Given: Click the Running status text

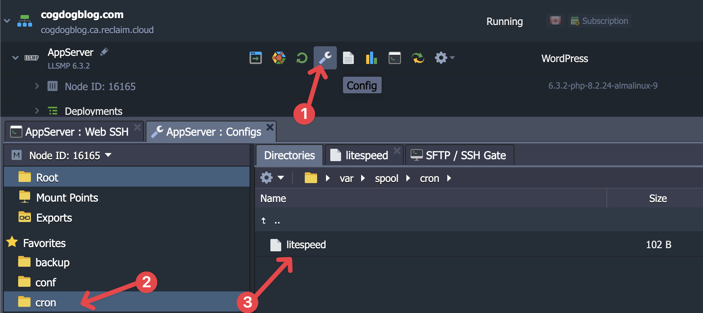Looking at the screenshot, I should pos(504,21).
